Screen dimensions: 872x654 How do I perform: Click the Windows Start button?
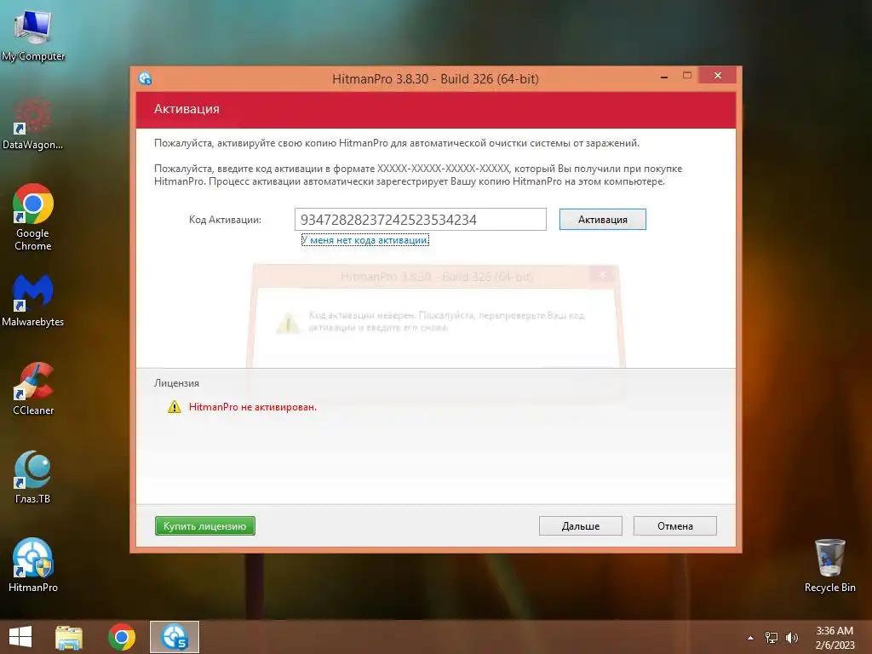tap(20, 637)
